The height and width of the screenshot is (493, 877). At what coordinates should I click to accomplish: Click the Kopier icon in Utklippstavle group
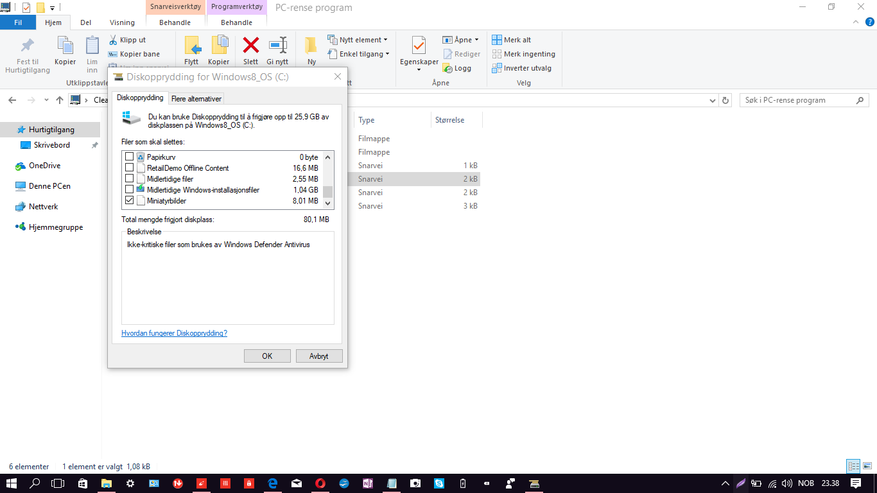pyautogui.click(x=65, y=45)
